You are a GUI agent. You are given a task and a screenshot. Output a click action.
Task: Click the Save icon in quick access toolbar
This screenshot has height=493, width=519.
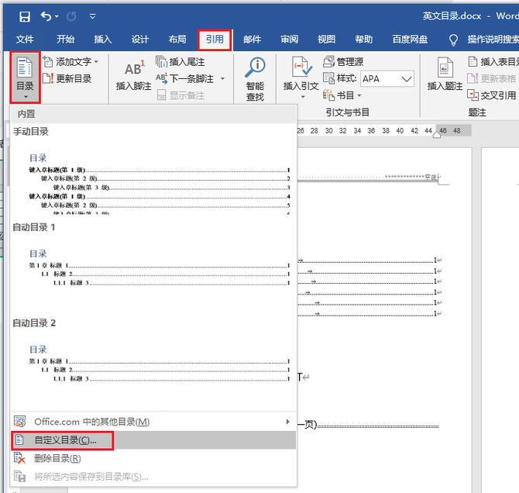(x=25, y=16)
